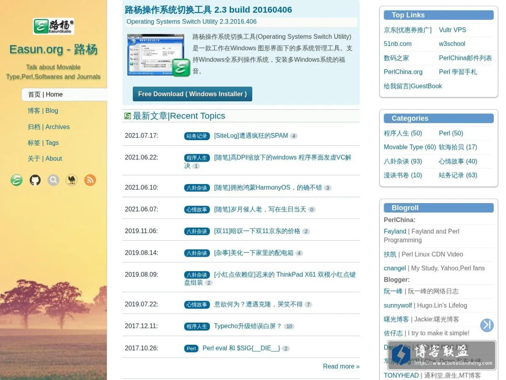506x380 pixels.
Task: Open the green Easun icon in sidebar
Action: 16,180
